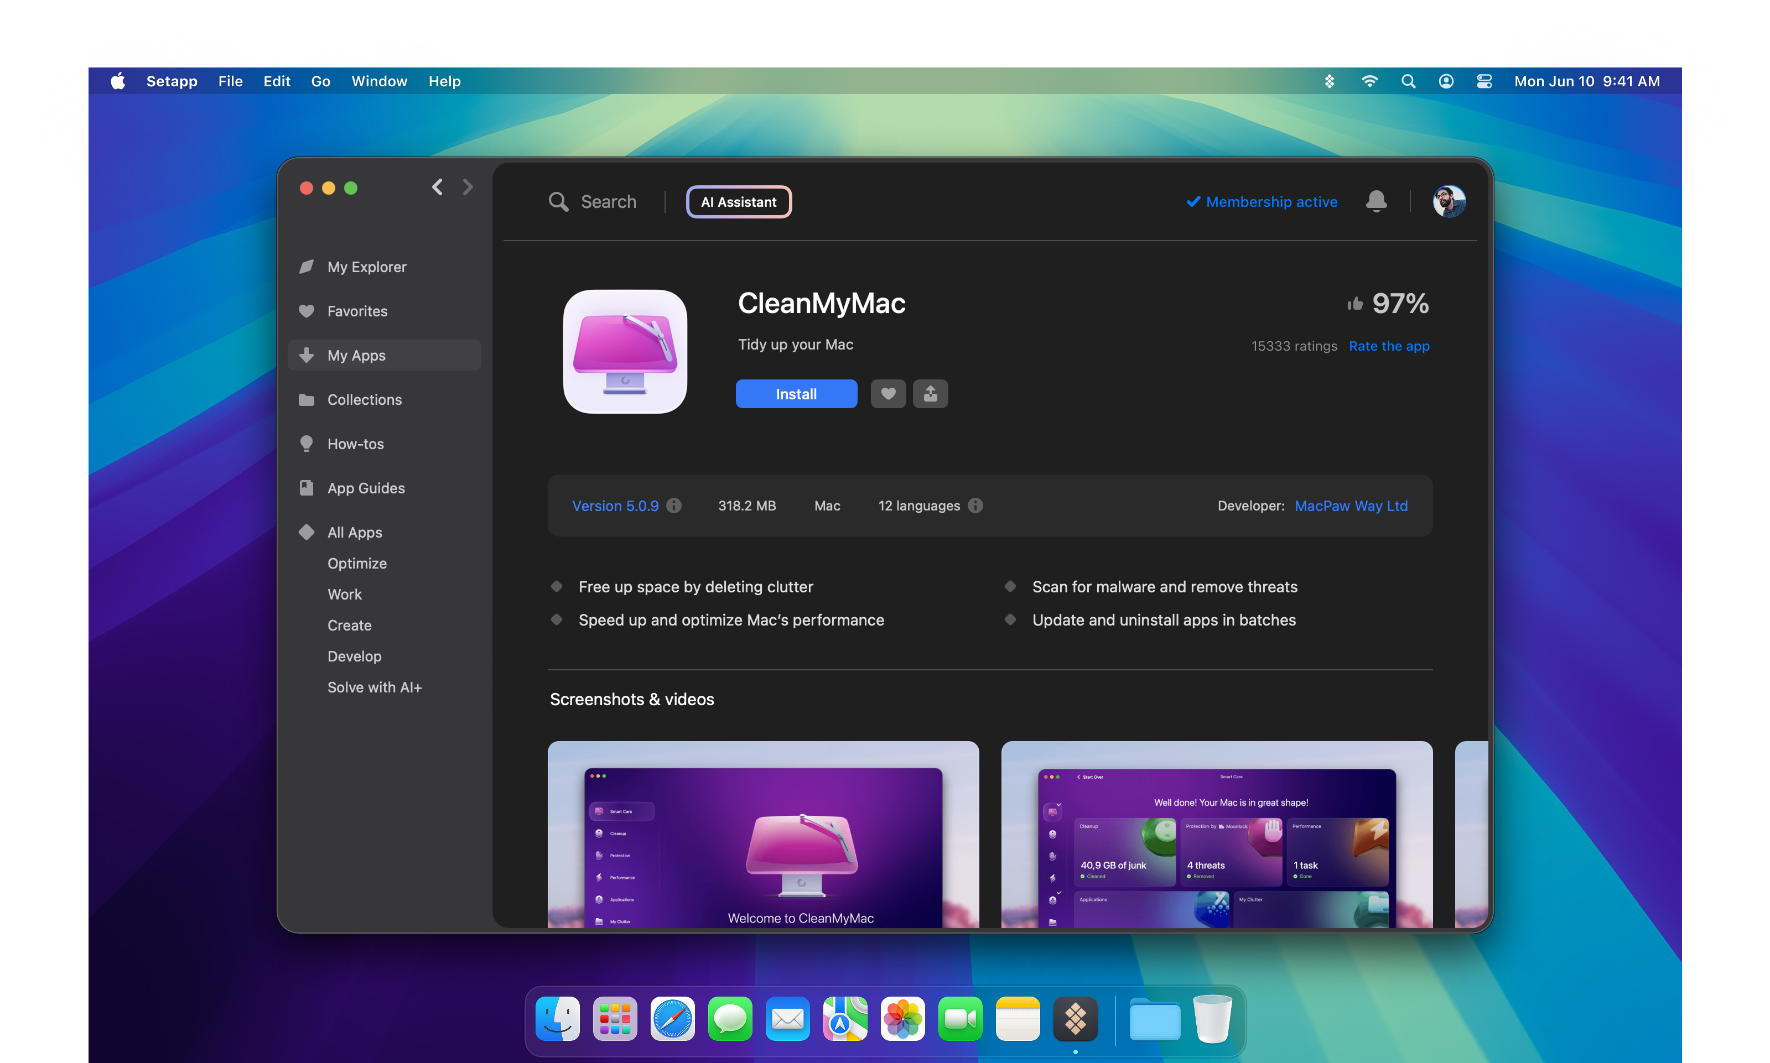Click the Setapp icon in the menu bar
Viewport: 1770px width, 1063px height.
click(1329, 82)
